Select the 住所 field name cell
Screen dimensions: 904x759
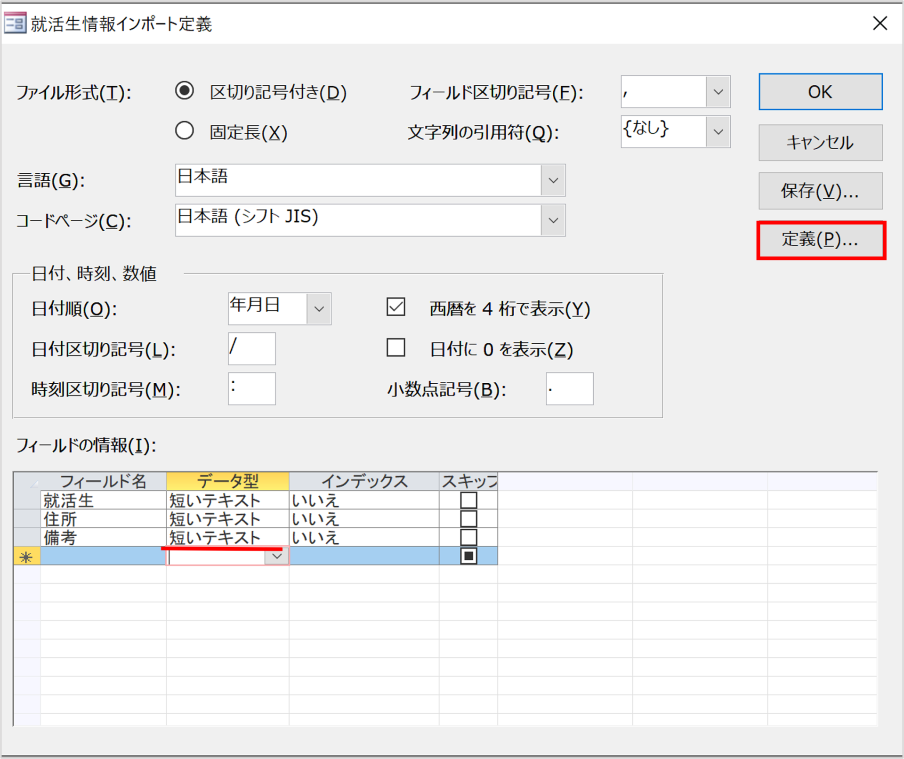tap(103, 518)
